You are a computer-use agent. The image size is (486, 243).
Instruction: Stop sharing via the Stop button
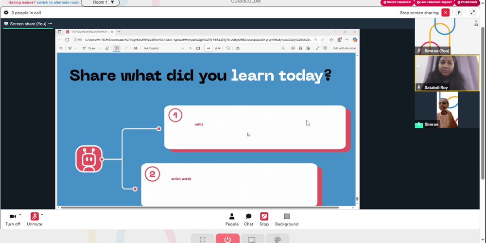pyautogui.click(x=264, y=220)
